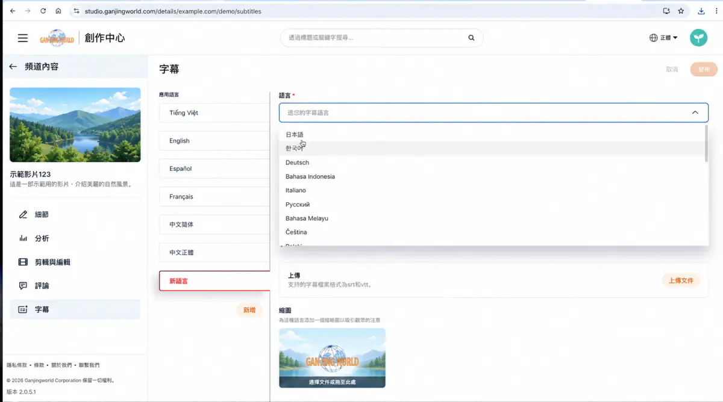Click the browser address bar URL
723x402 pixels.
point(173,11)
